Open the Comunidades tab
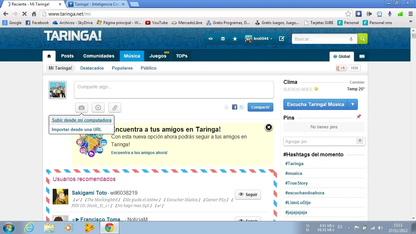 (99, 56)
